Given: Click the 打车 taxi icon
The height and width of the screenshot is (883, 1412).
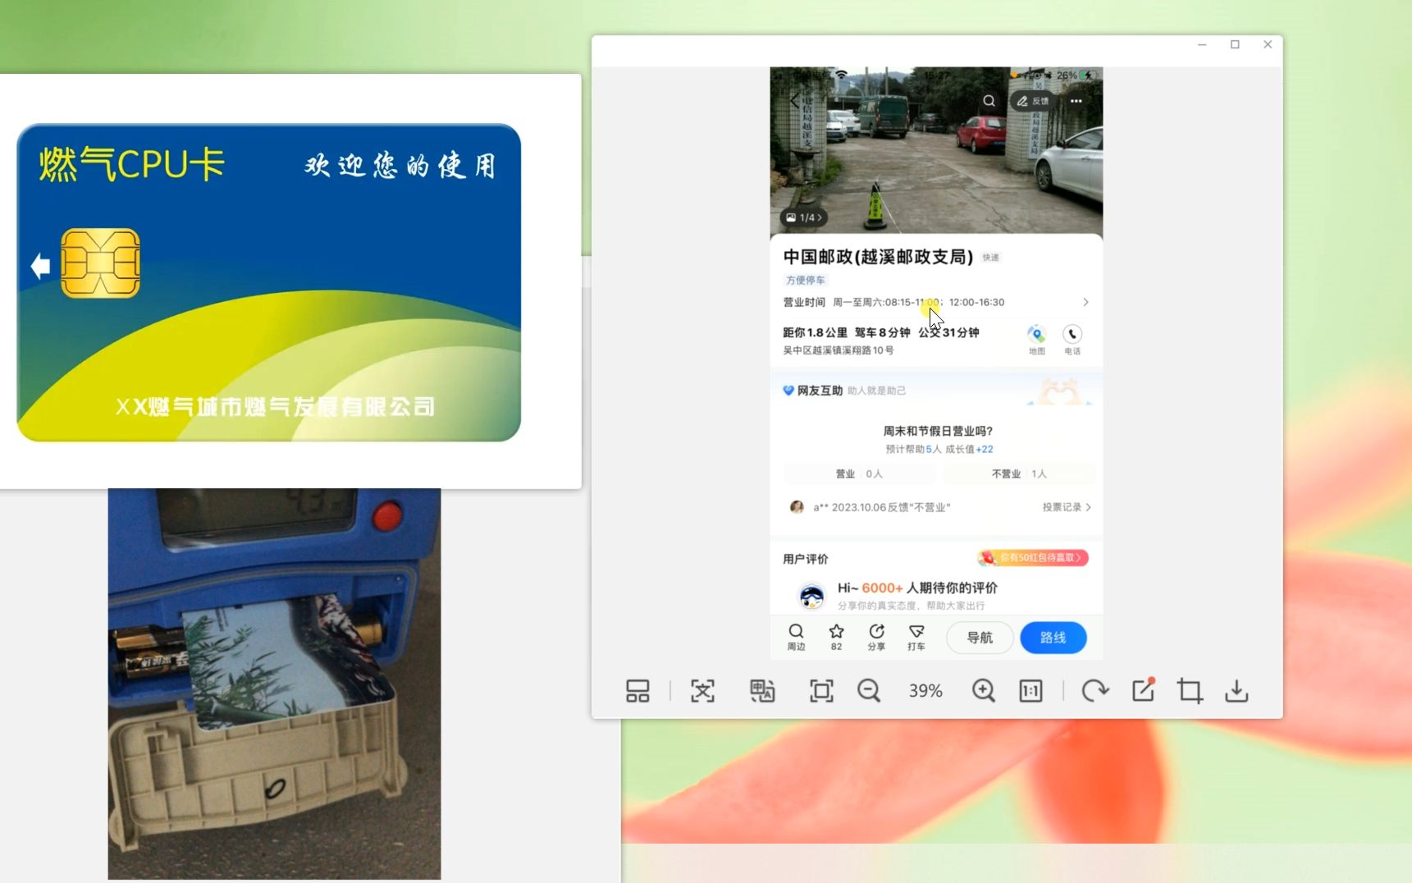Looking at the screenshot, I should 916,637.
